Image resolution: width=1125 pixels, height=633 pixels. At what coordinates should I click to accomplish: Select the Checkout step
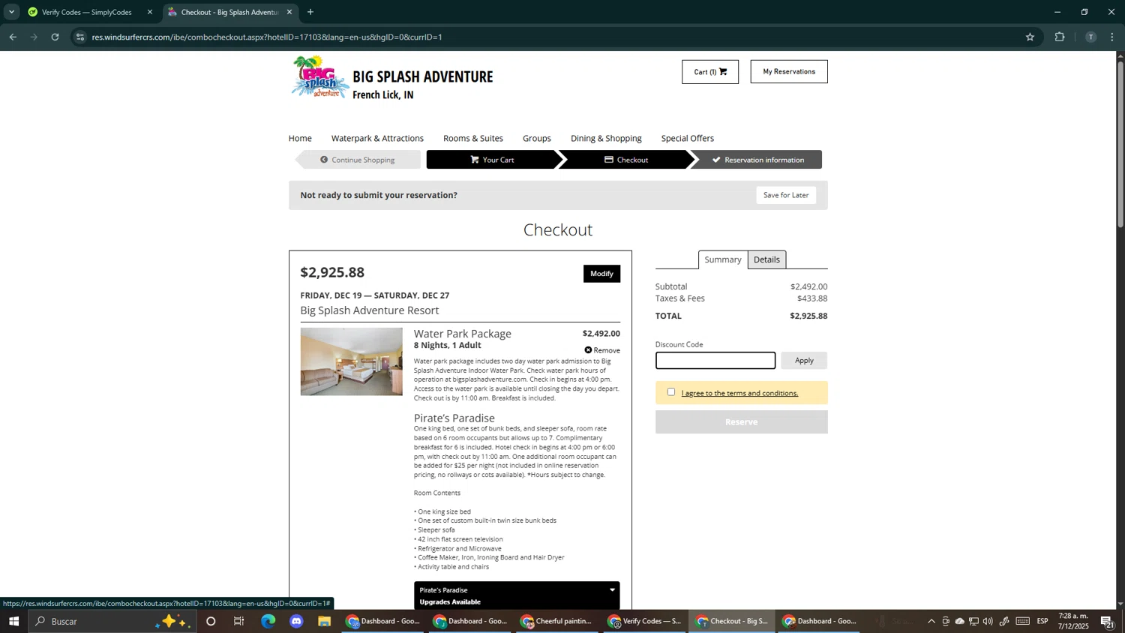point(626,160)
